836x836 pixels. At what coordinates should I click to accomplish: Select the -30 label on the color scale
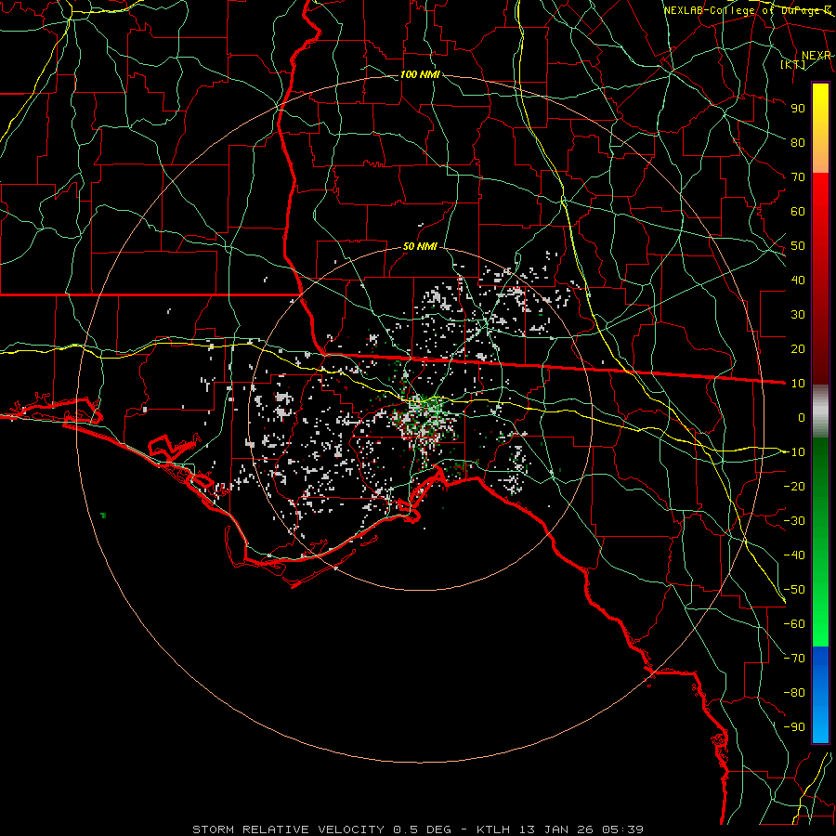794,521
